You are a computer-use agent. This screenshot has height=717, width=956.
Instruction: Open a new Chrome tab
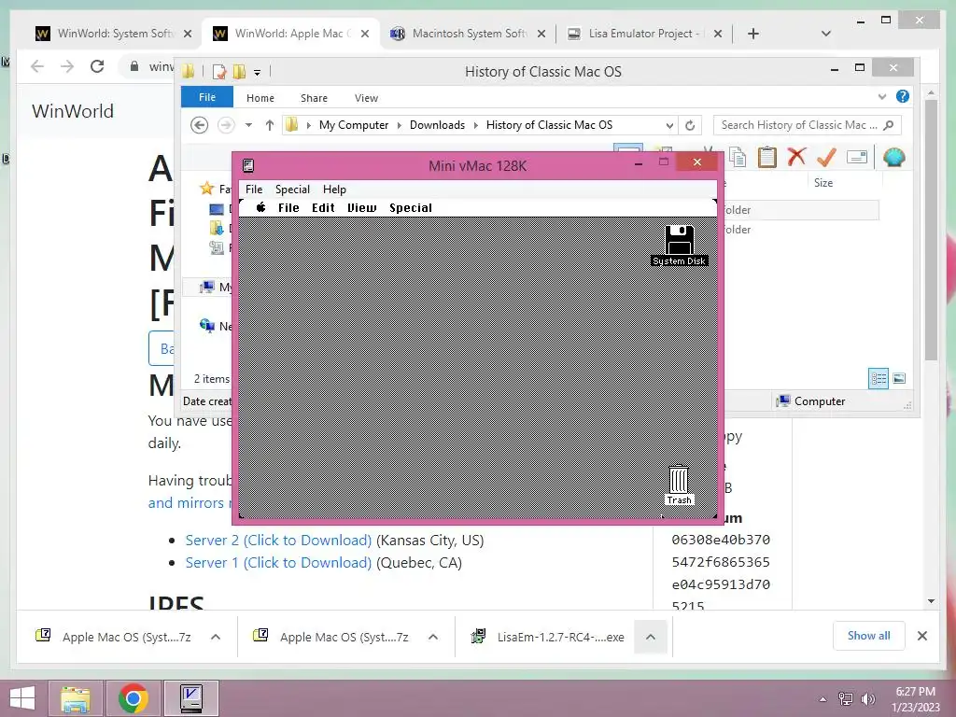(x=753, y=34)
